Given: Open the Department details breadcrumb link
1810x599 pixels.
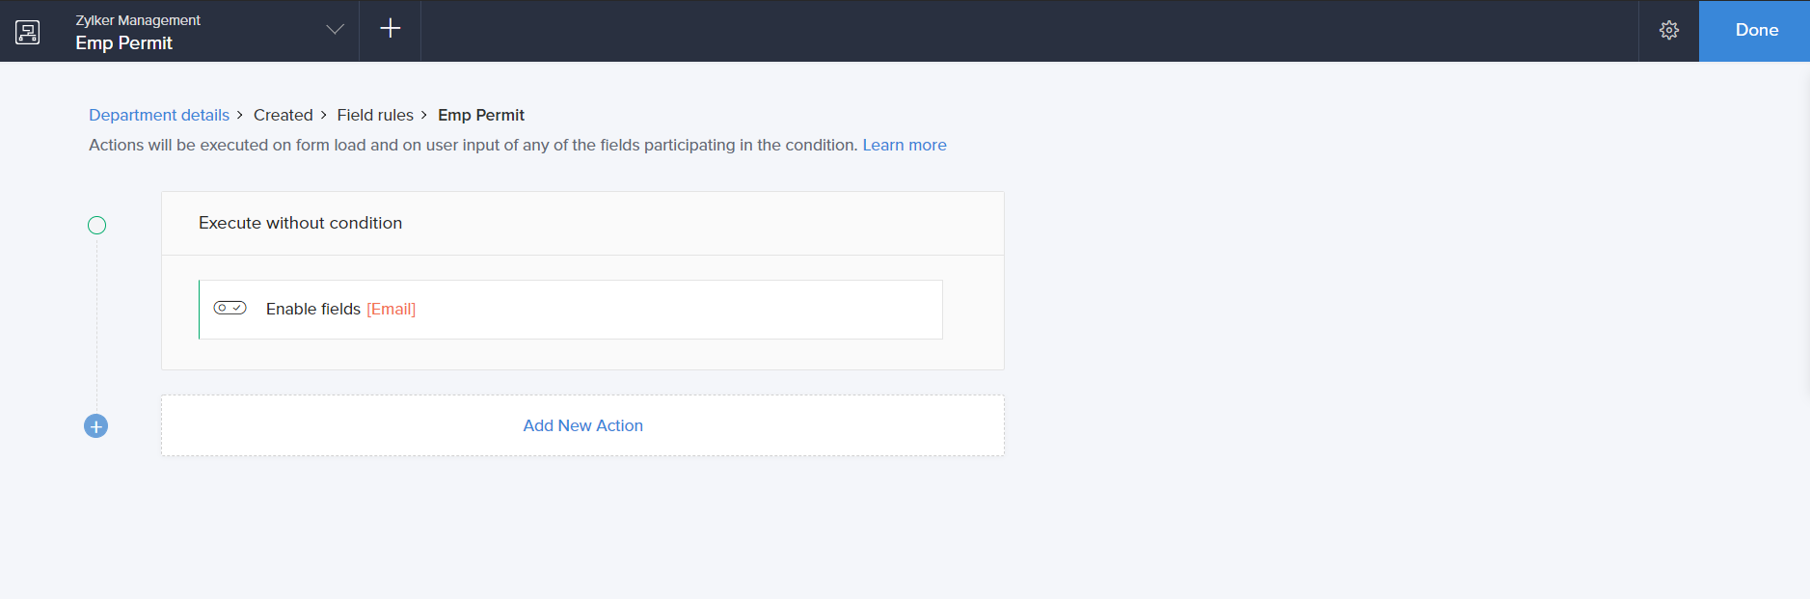Looking at the screenshot, I should click(159, 116).
